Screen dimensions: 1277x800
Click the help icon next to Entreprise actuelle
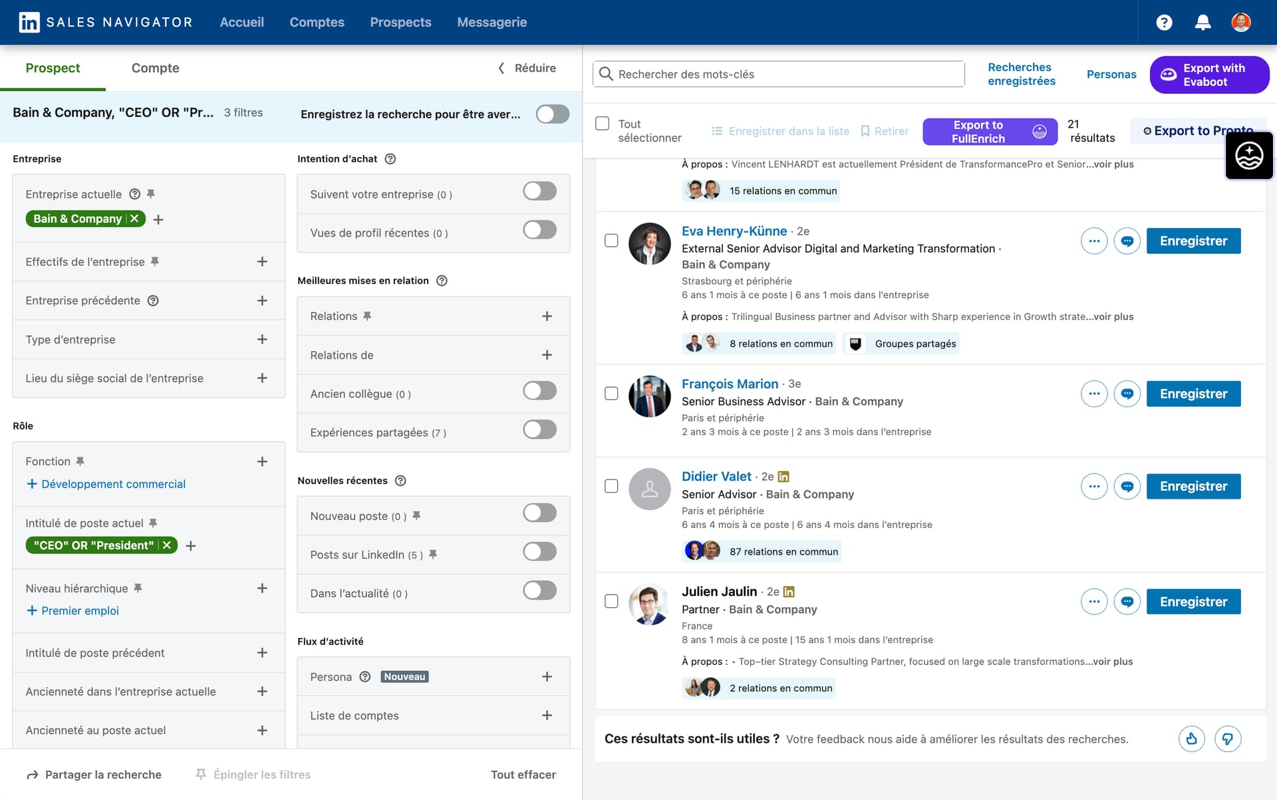pyautogui.click(x=134, y=194)
